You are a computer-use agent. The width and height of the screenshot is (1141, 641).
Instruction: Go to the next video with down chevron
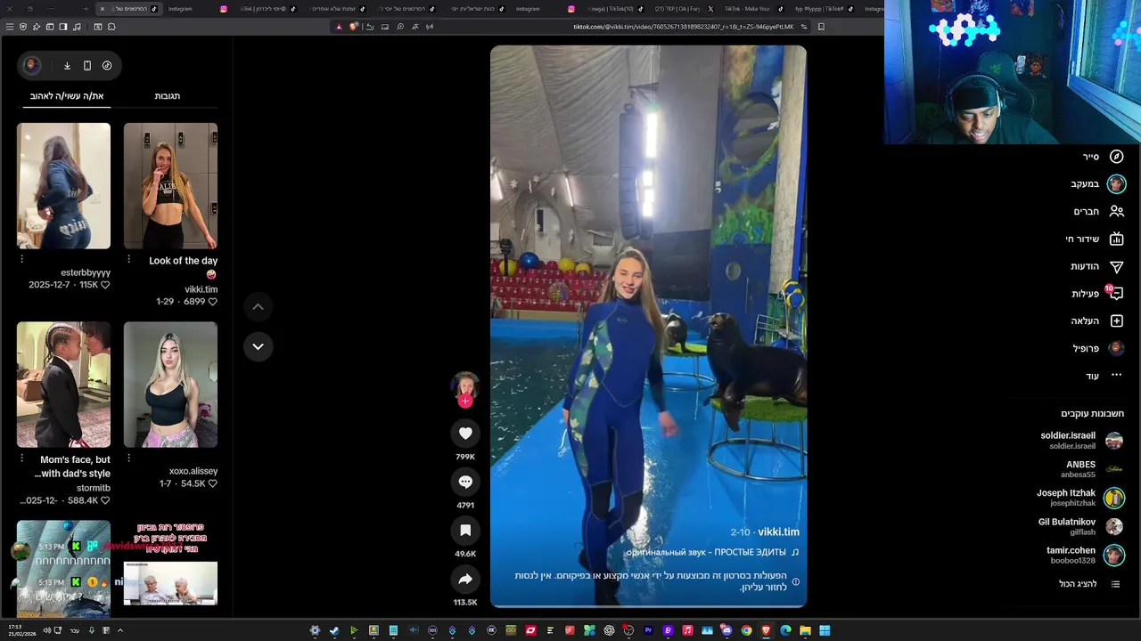click(x=258, y=346)
